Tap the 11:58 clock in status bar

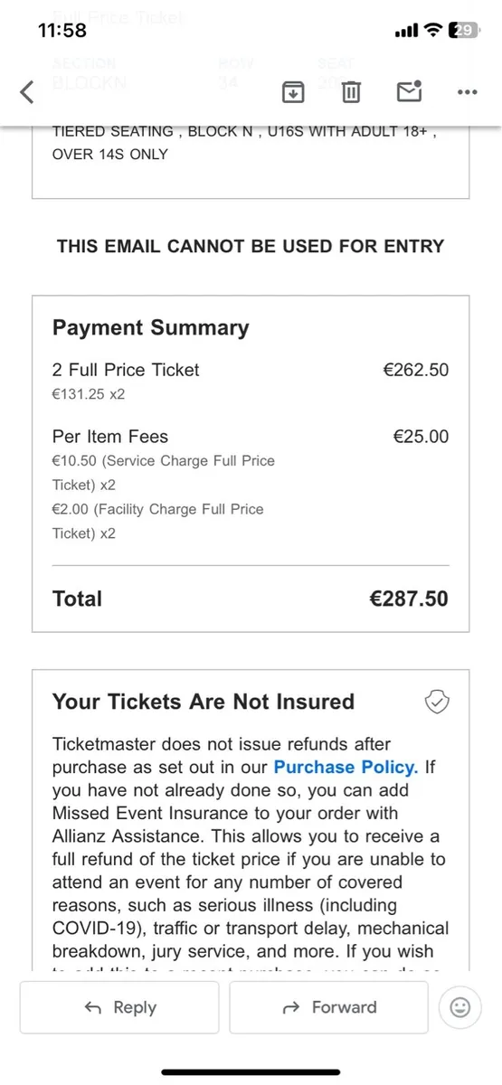point(63,30)
